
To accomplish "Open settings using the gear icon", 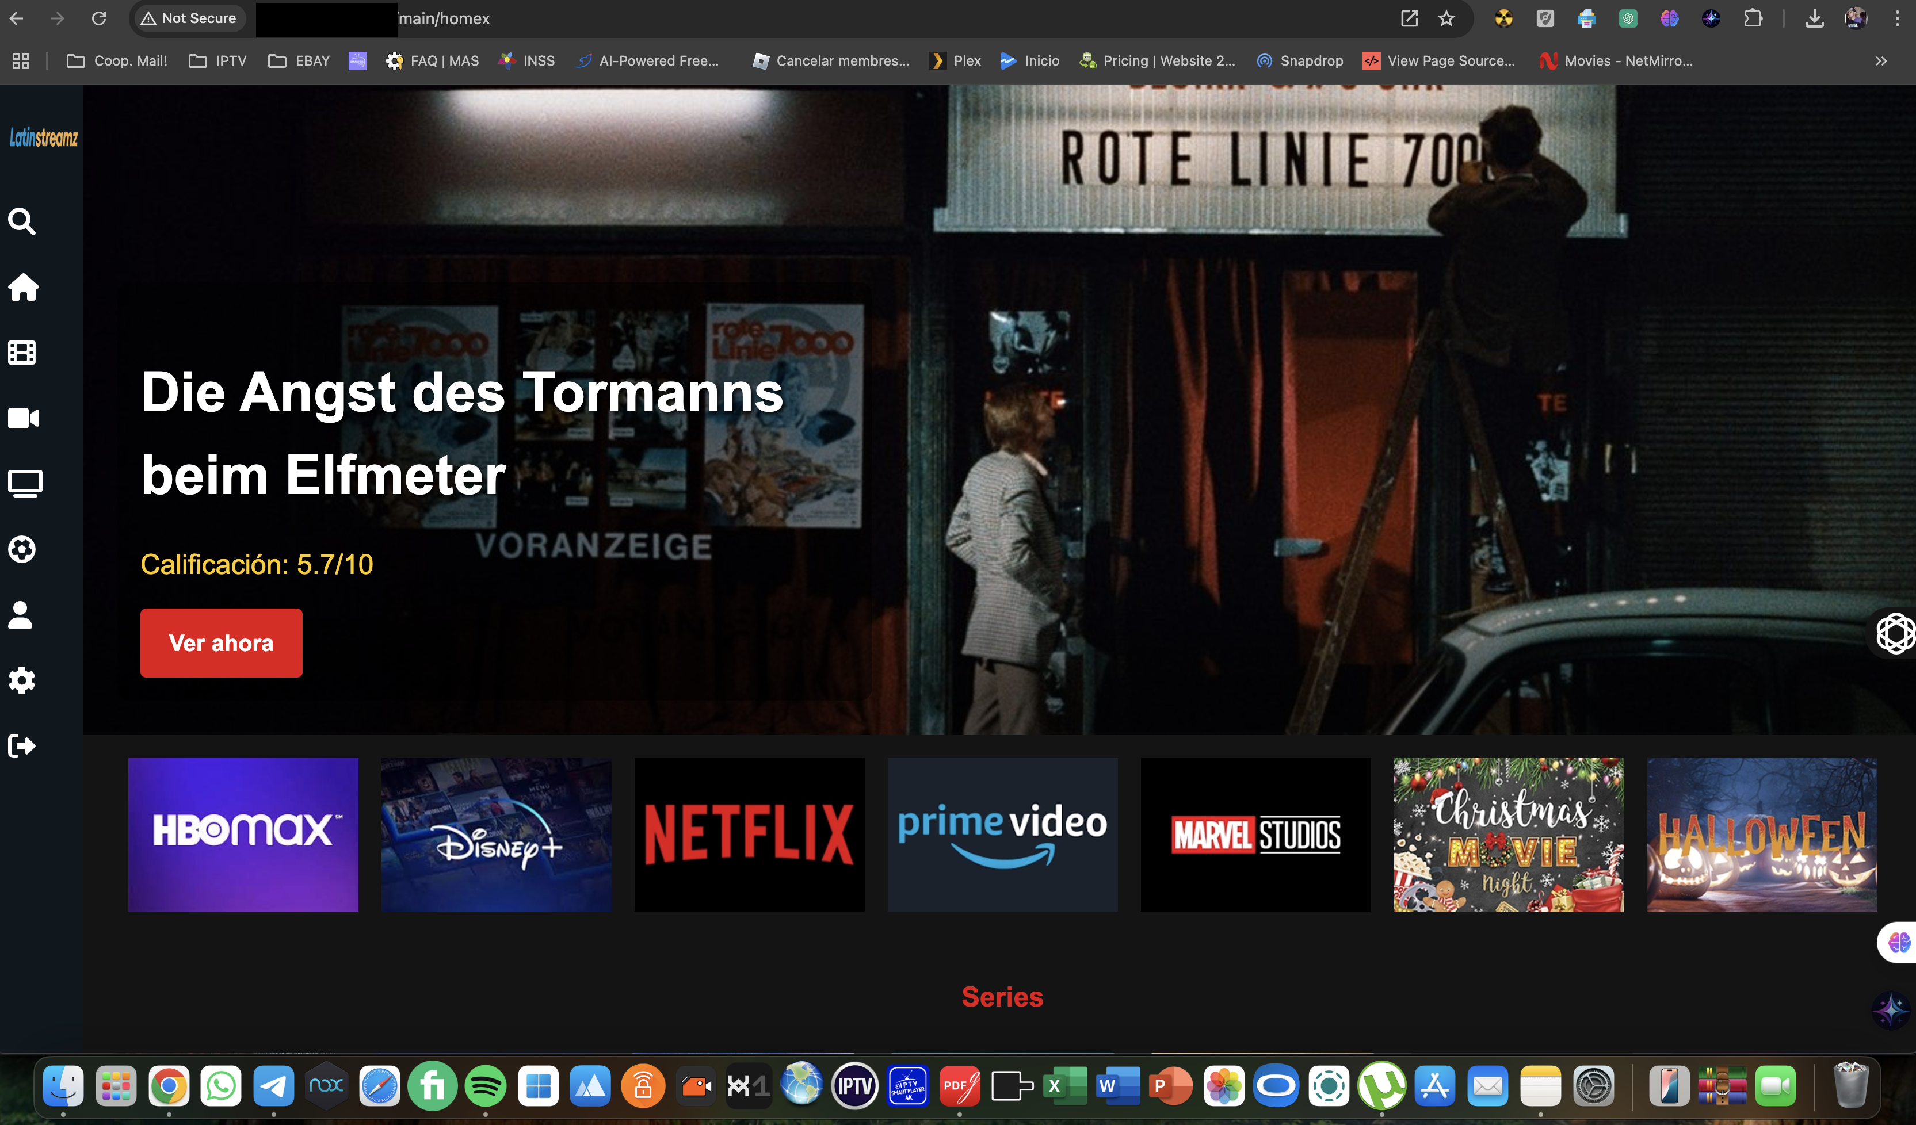I will [22, 680].
